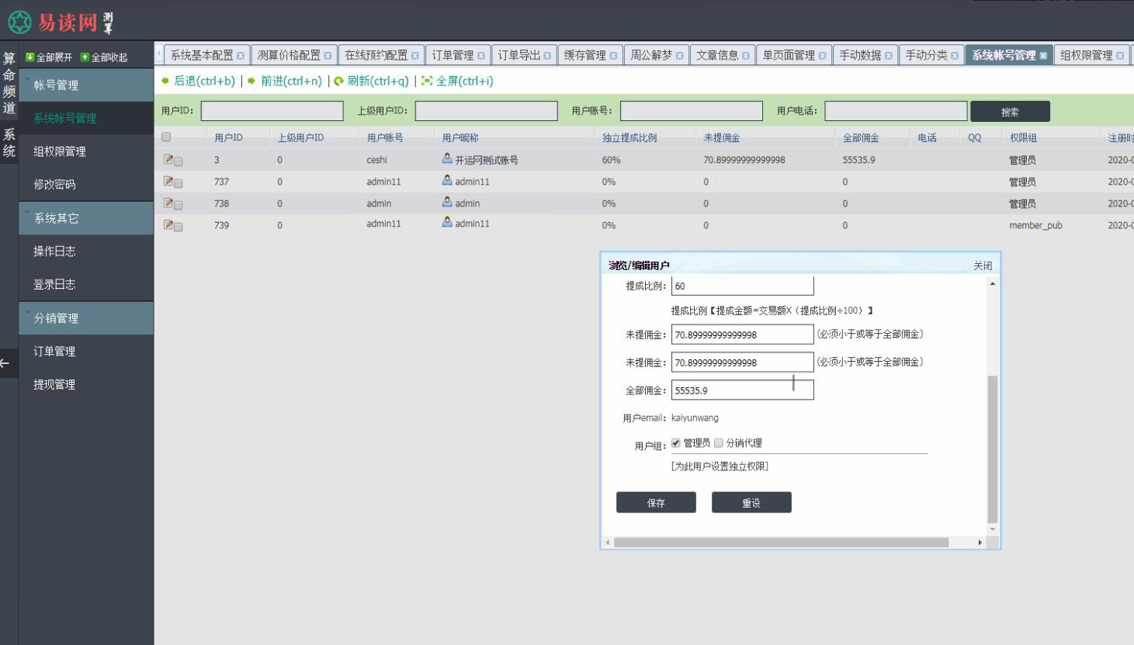Enable the 分销代理 user group checkbox
The height and width of the screenshot is (645, 1134).
720,443
